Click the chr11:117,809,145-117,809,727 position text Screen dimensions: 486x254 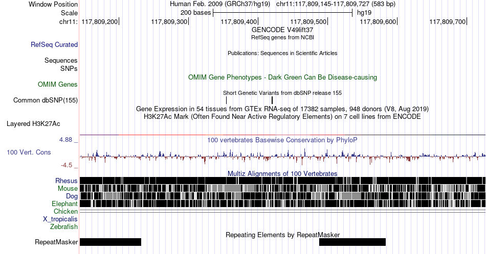pyautogui.click(x=336, y=4)
